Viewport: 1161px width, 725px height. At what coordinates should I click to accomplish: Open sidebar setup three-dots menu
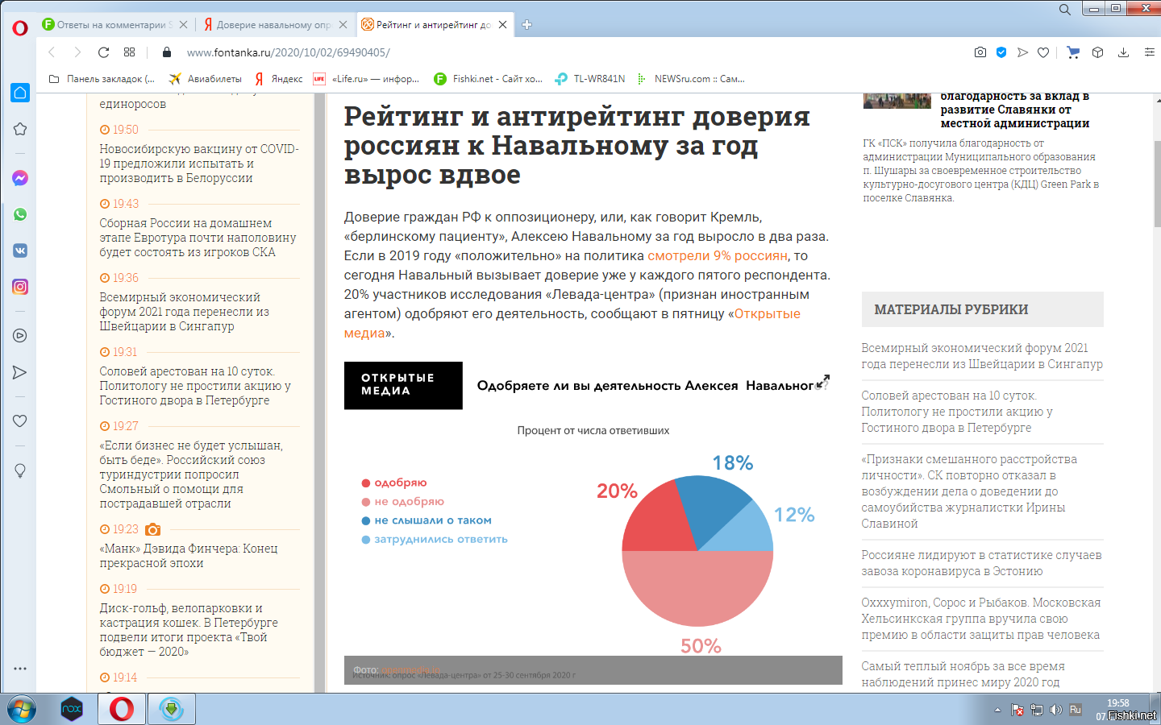[20, 669]
